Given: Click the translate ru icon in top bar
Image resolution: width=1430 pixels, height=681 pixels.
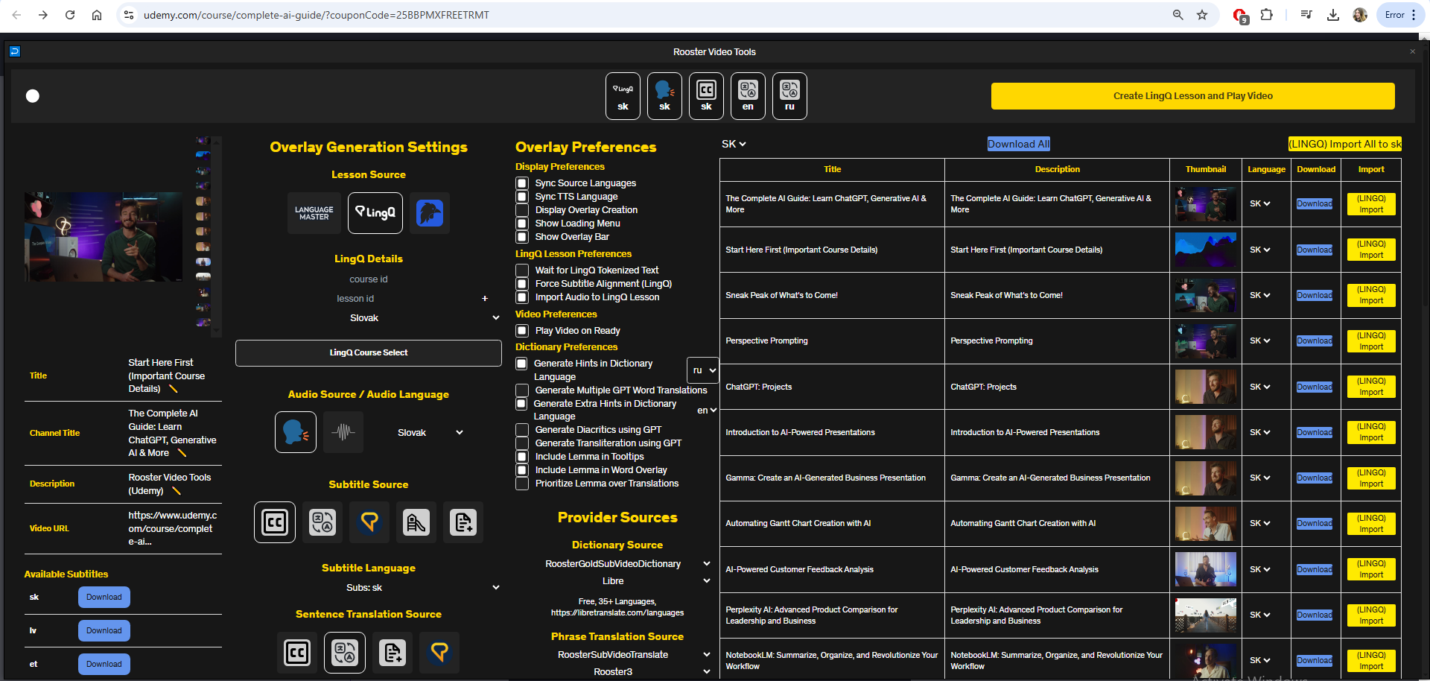Looking at the screenshot, I should (789, 95).
